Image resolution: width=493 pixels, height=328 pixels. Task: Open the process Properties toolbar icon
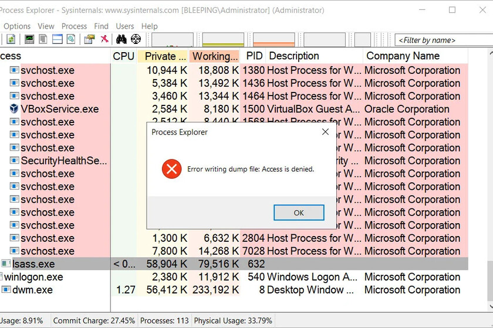point(89,39)
